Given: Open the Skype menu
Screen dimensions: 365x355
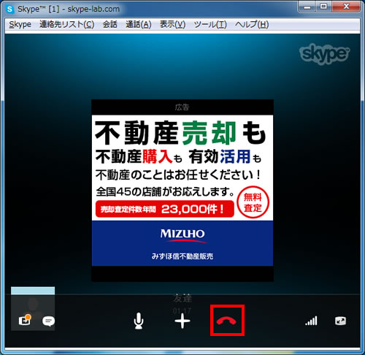Looking at the screenshot, I should 20,24.
